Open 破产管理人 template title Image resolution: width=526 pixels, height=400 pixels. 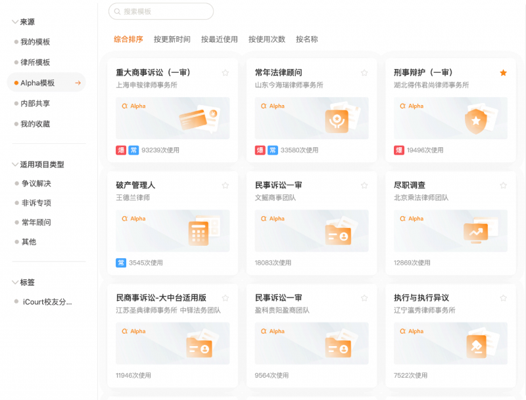coord(135,185)
